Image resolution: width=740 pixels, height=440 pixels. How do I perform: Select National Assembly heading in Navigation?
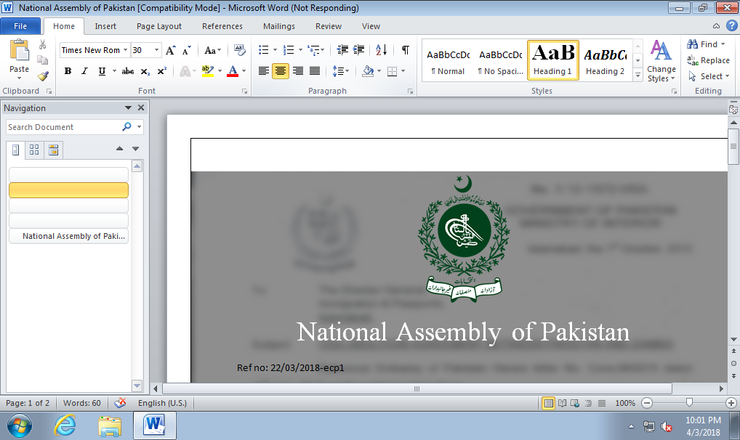tap(68, 236)
